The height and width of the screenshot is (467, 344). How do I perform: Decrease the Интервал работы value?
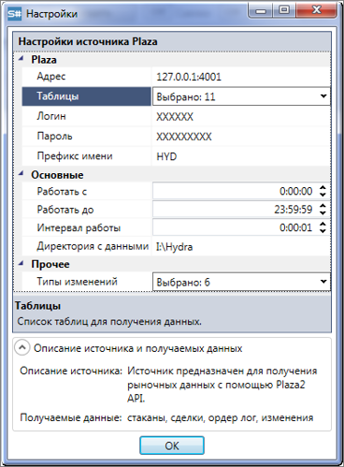323,231
